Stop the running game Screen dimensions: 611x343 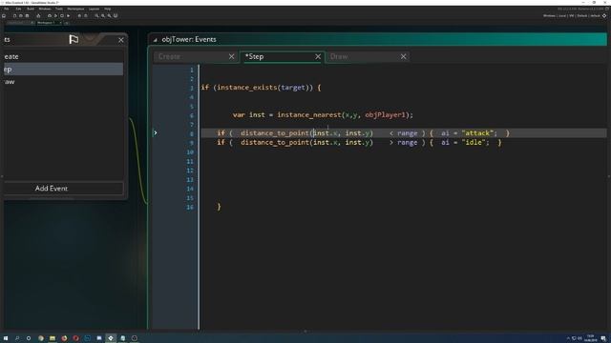[61, 16]
